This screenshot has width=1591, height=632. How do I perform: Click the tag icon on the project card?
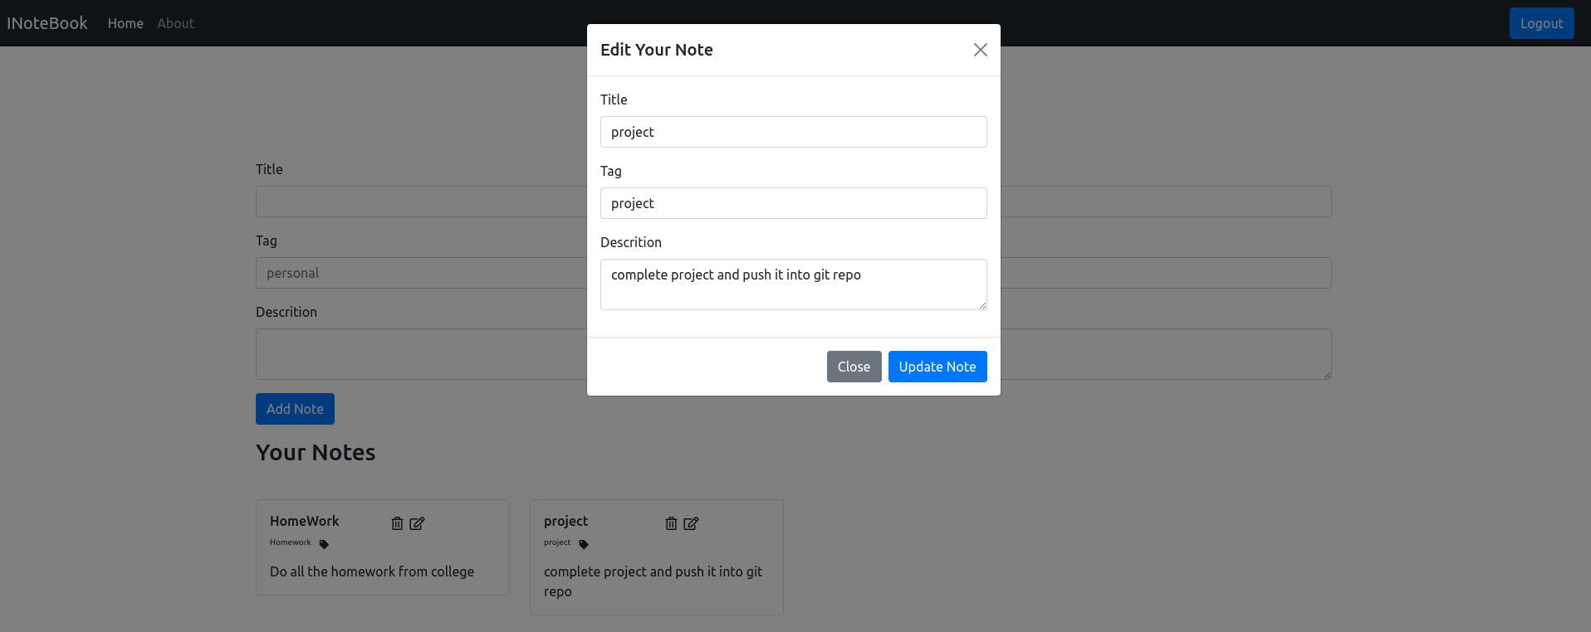coord(584,544)
